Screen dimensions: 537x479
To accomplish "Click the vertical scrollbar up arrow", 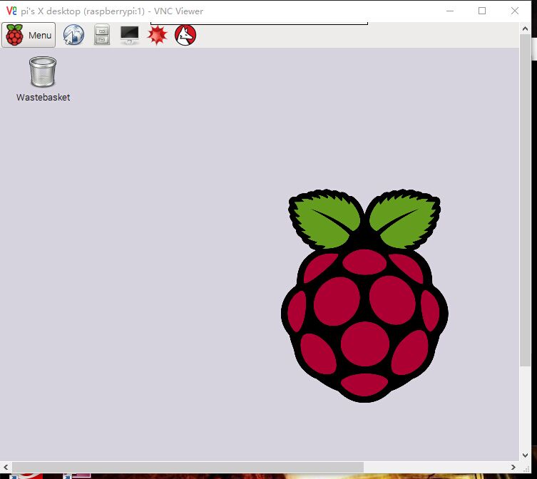I will (525, 29).
